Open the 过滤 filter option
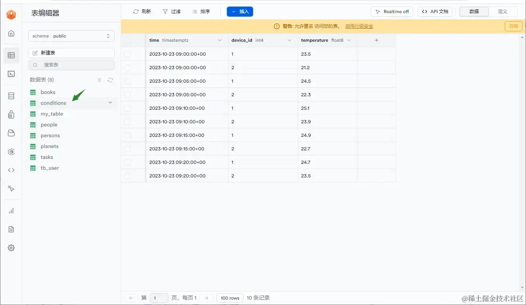This screenshot has width=526, height=305. point(171,12)
